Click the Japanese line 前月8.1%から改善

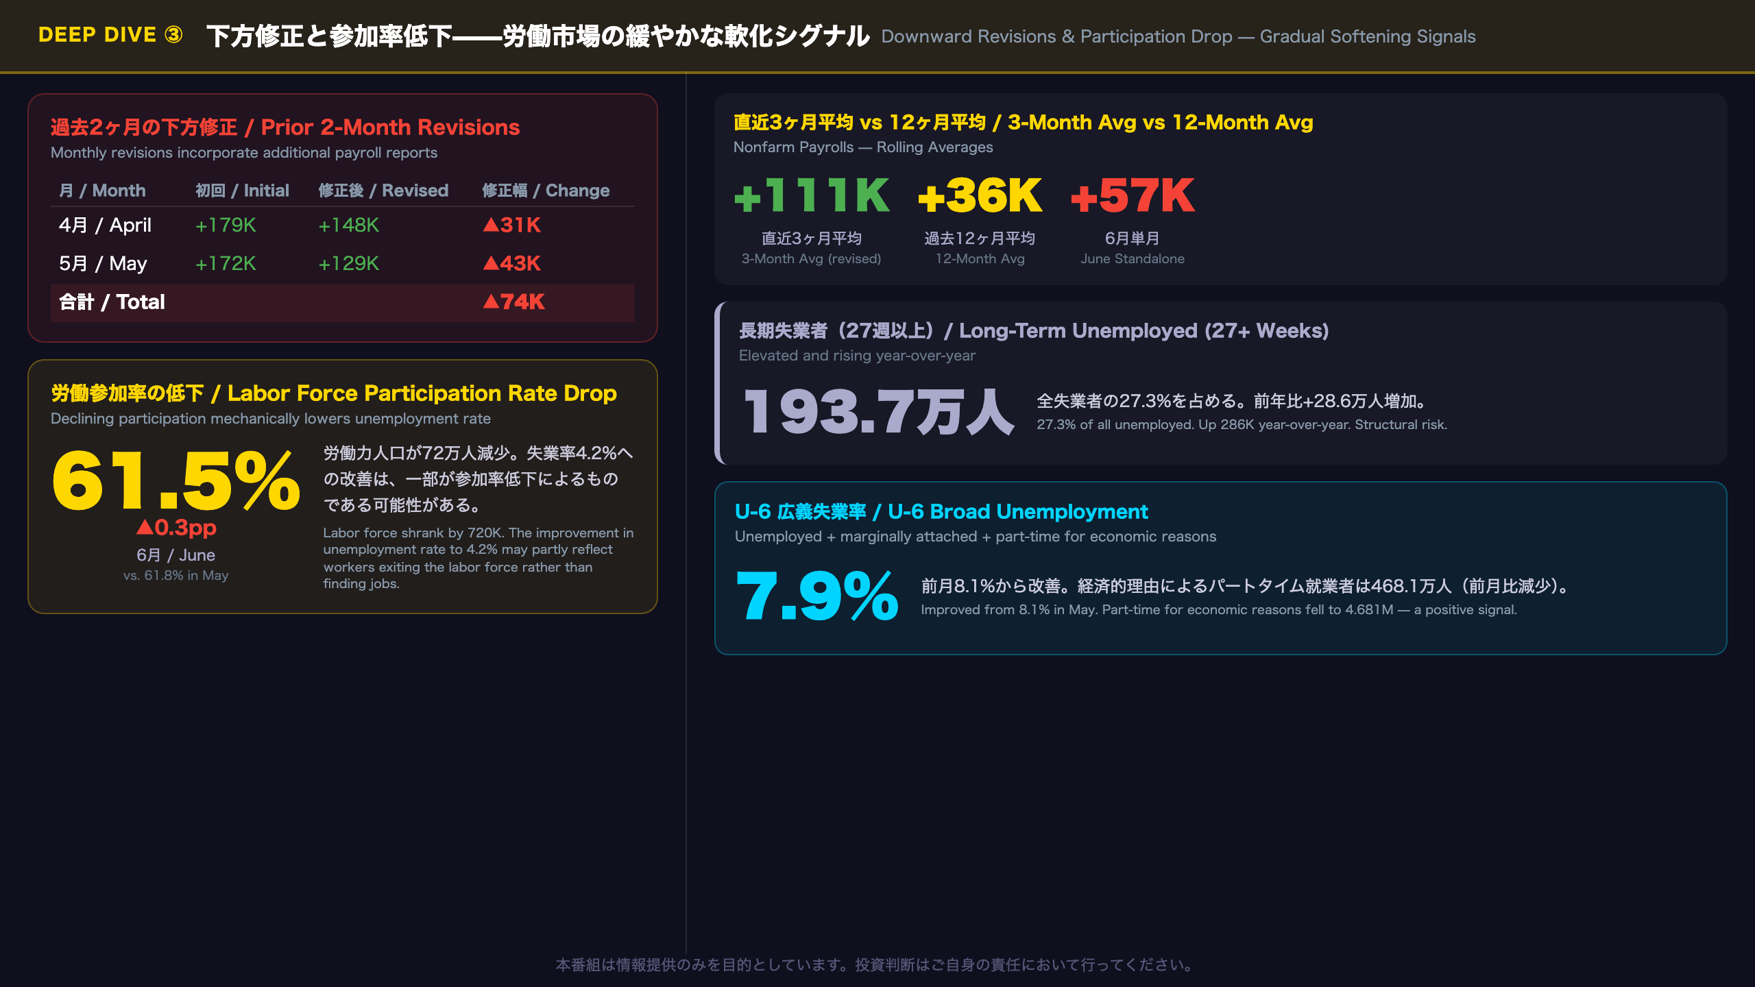(1246, 586)
